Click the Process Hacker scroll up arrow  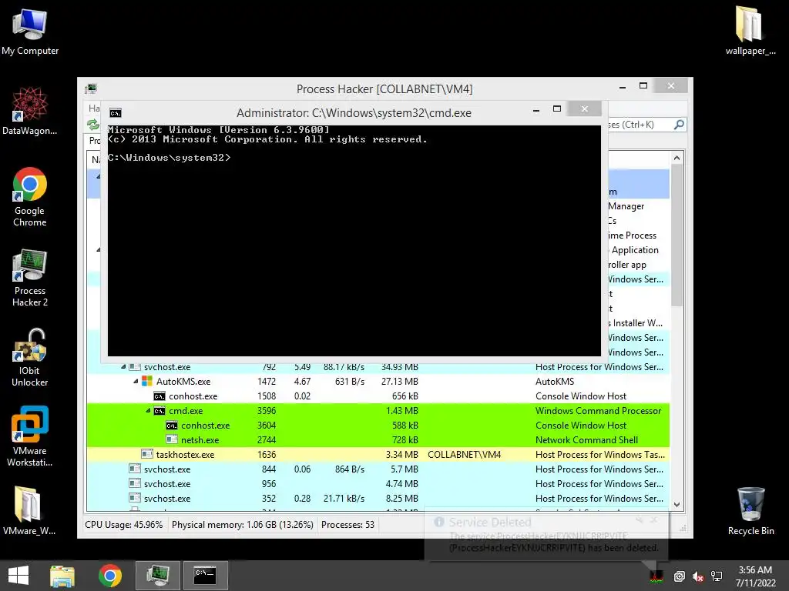click(x=677, y=158)
